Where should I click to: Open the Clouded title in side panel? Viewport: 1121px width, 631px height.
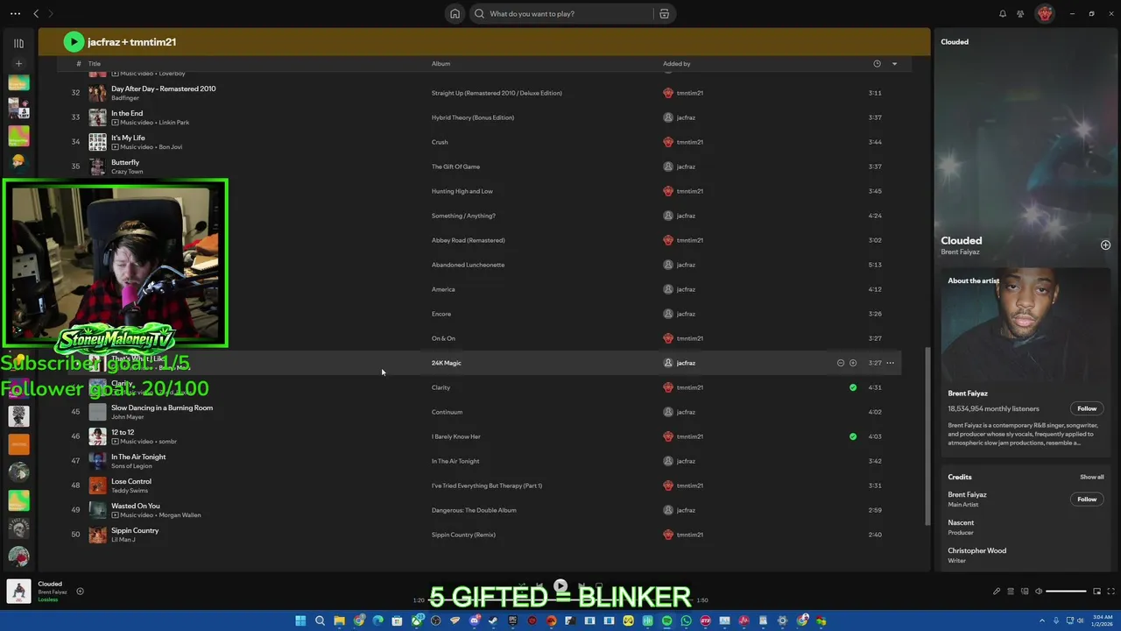962,240
